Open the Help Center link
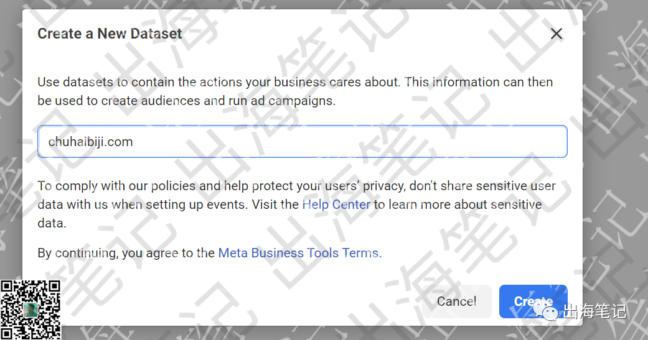The height and width of the screenshot is (340, 648). 336,204
